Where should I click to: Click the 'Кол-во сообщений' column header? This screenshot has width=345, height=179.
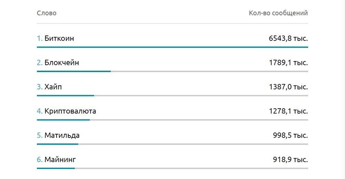[x=278, y=13]
